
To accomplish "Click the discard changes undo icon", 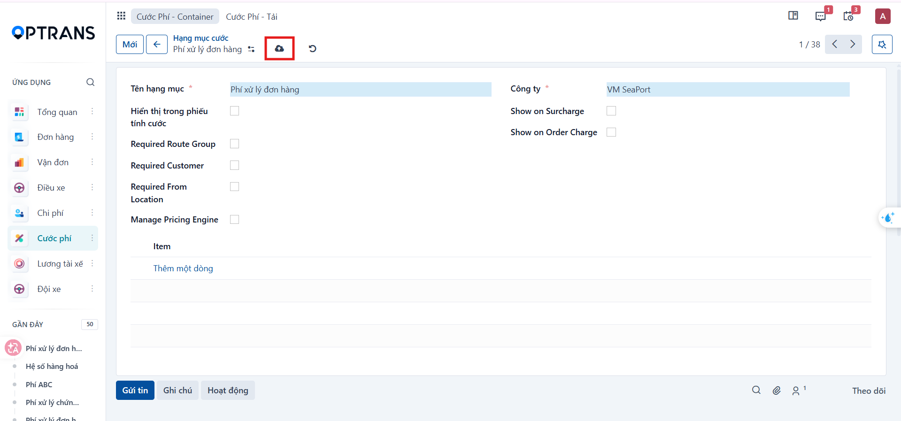I will pyautogui.click(x=312, y=48).
